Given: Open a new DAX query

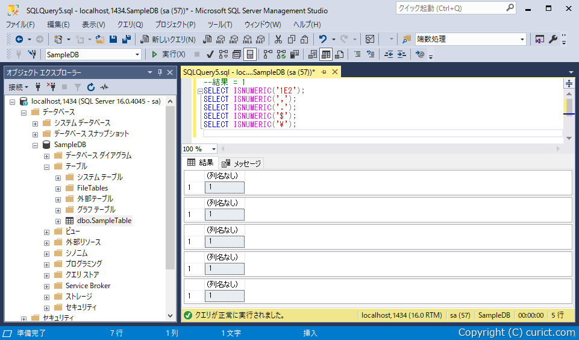Looking at the screenshot, I should (x=260, y=39).
